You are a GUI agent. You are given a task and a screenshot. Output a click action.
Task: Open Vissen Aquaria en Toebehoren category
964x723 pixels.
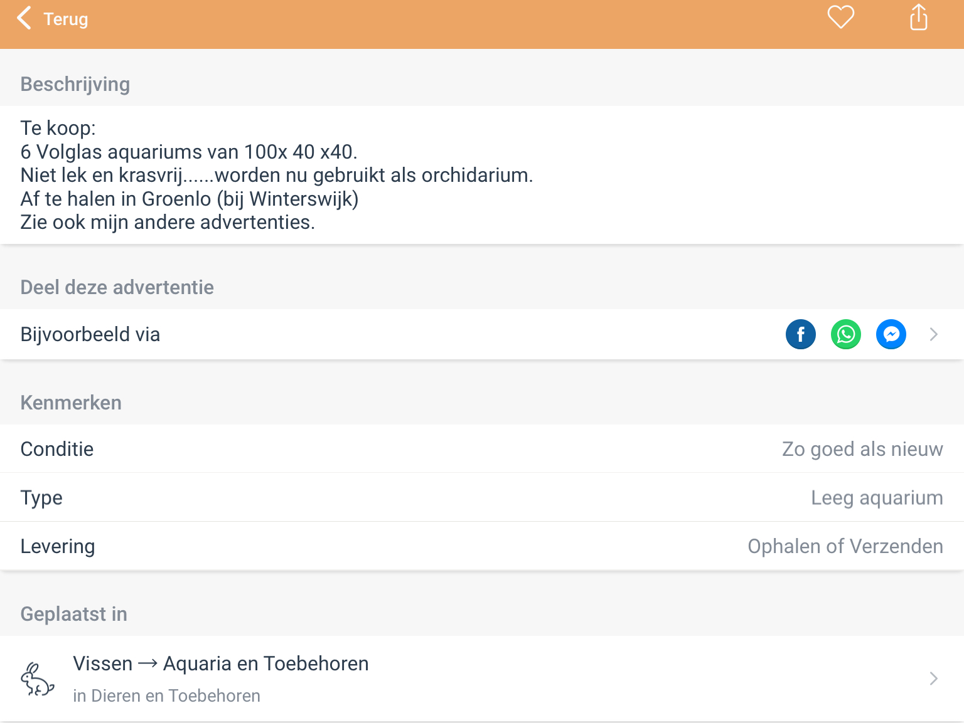pos(221,663)
